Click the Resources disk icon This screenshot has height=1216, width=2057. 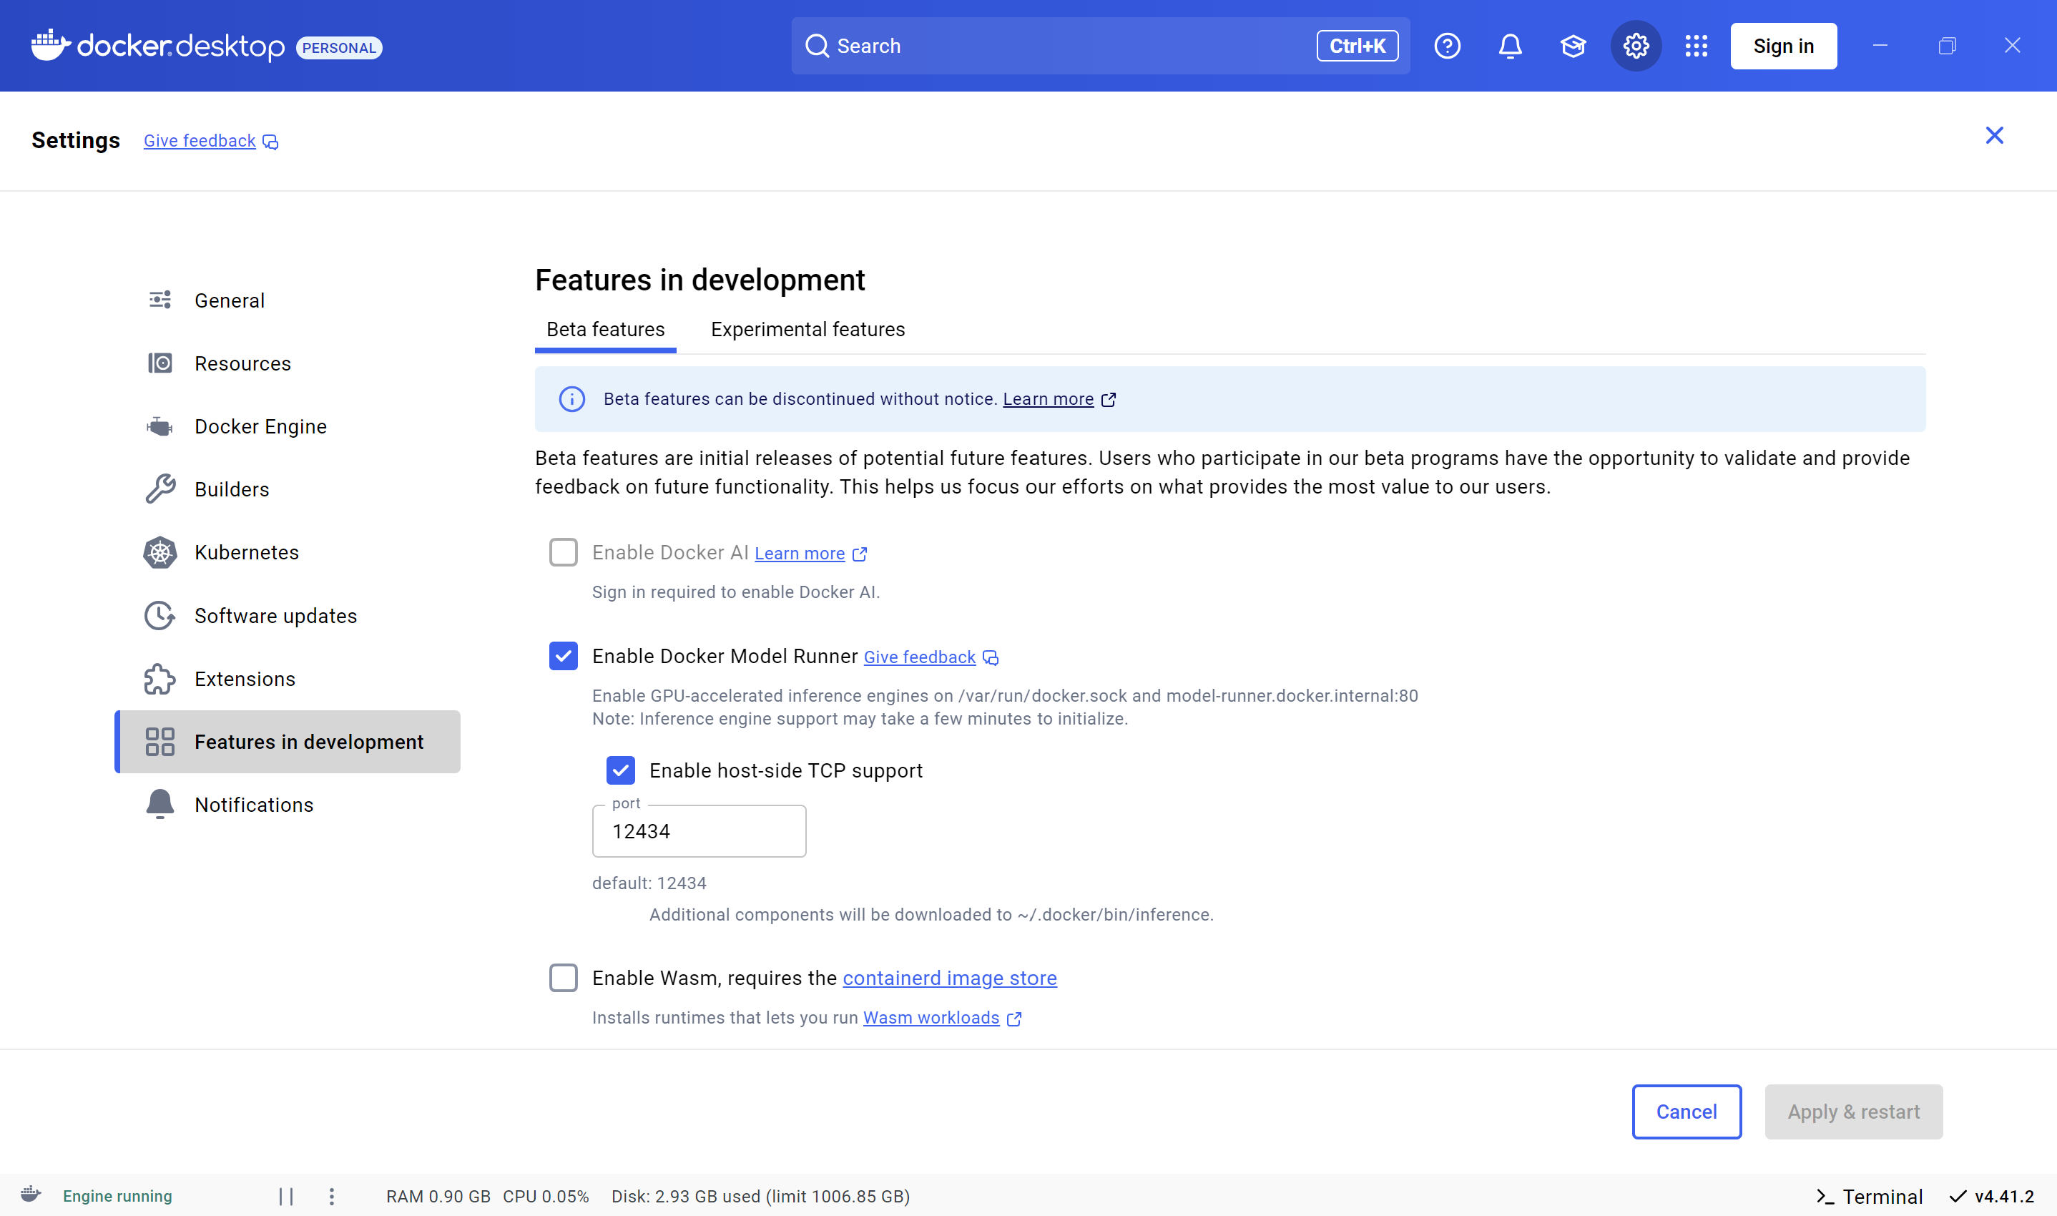coord(159,363)
